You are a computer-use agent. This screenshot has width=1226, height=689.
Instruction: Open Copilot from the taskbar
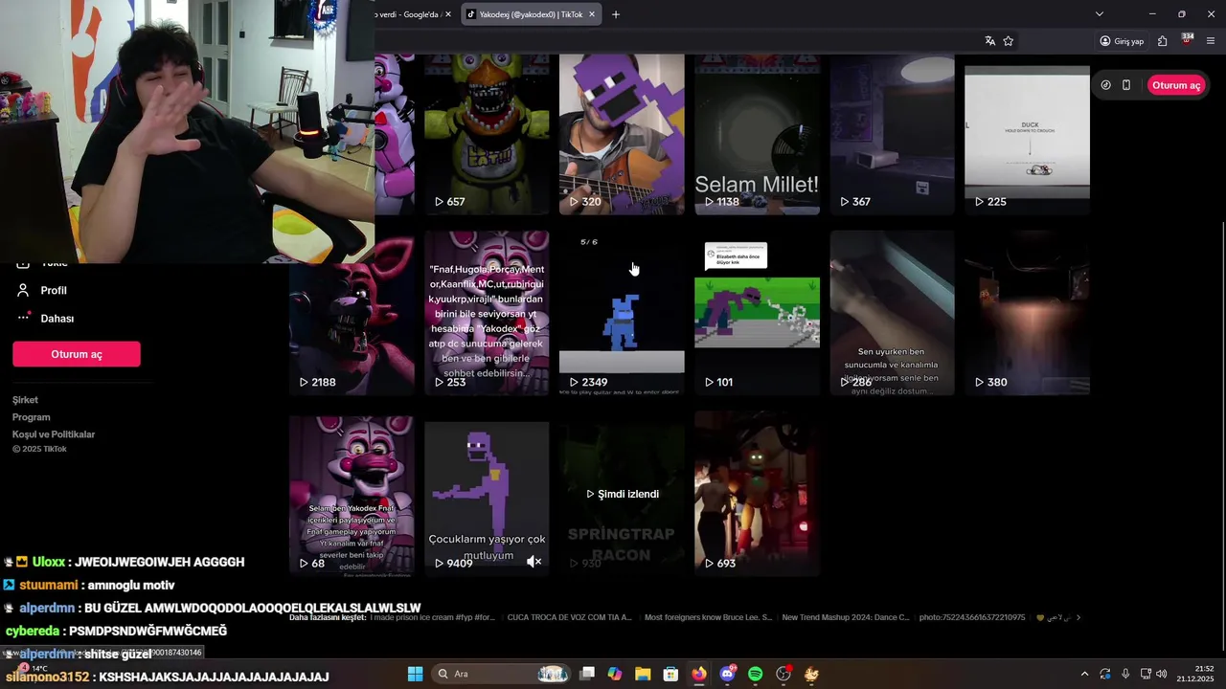[615, 674]
